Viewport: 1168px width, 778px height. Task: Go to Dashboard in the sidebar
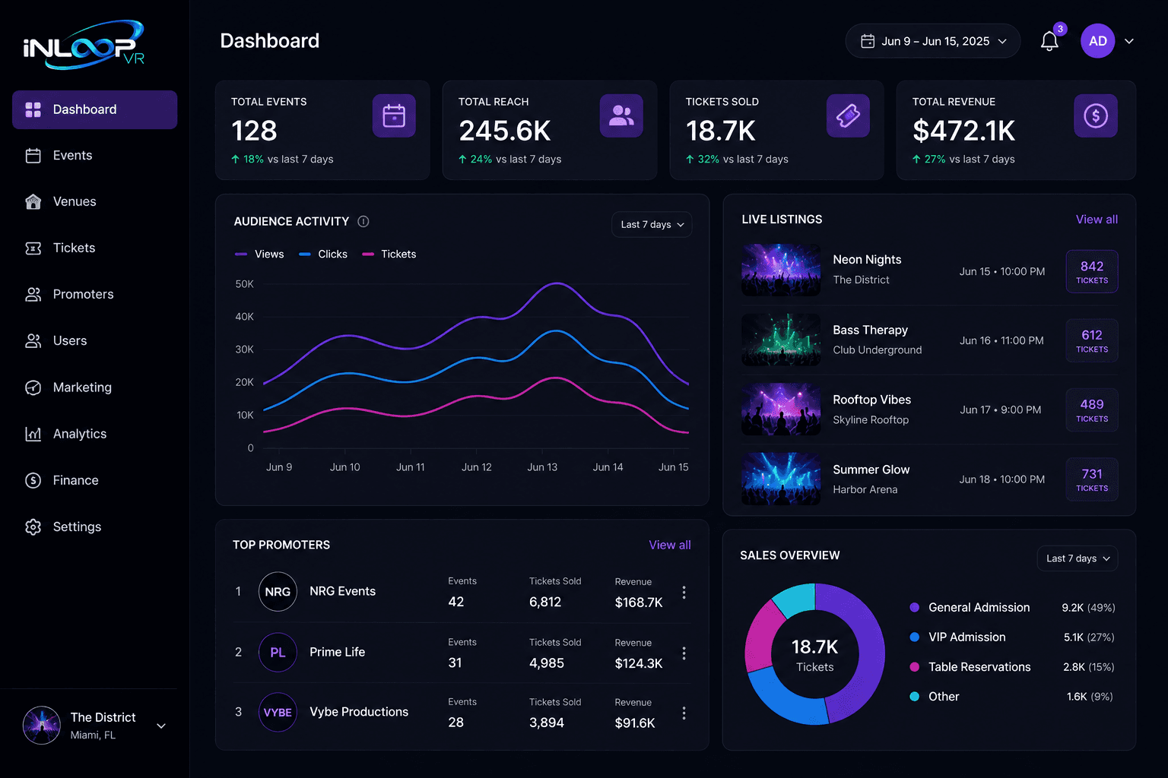[x=94, y=109]
